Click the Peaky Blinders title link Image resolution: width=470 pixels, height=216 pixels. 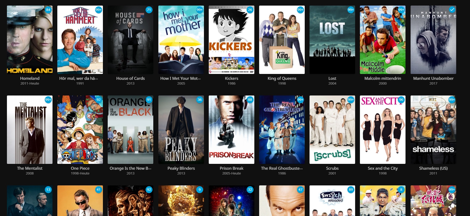point(181,168)
